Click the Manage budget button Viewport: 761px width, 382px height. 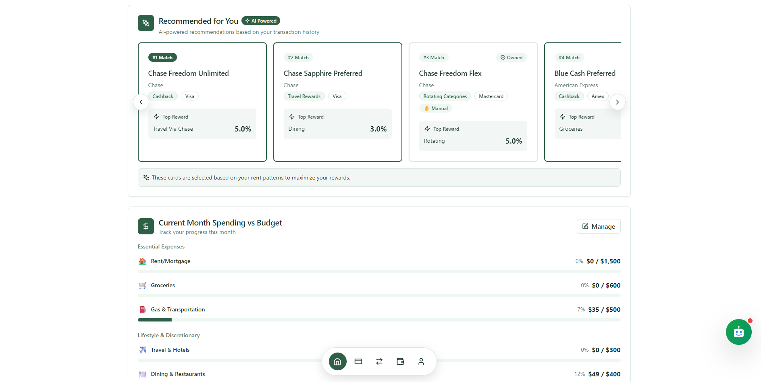(599, 226)
